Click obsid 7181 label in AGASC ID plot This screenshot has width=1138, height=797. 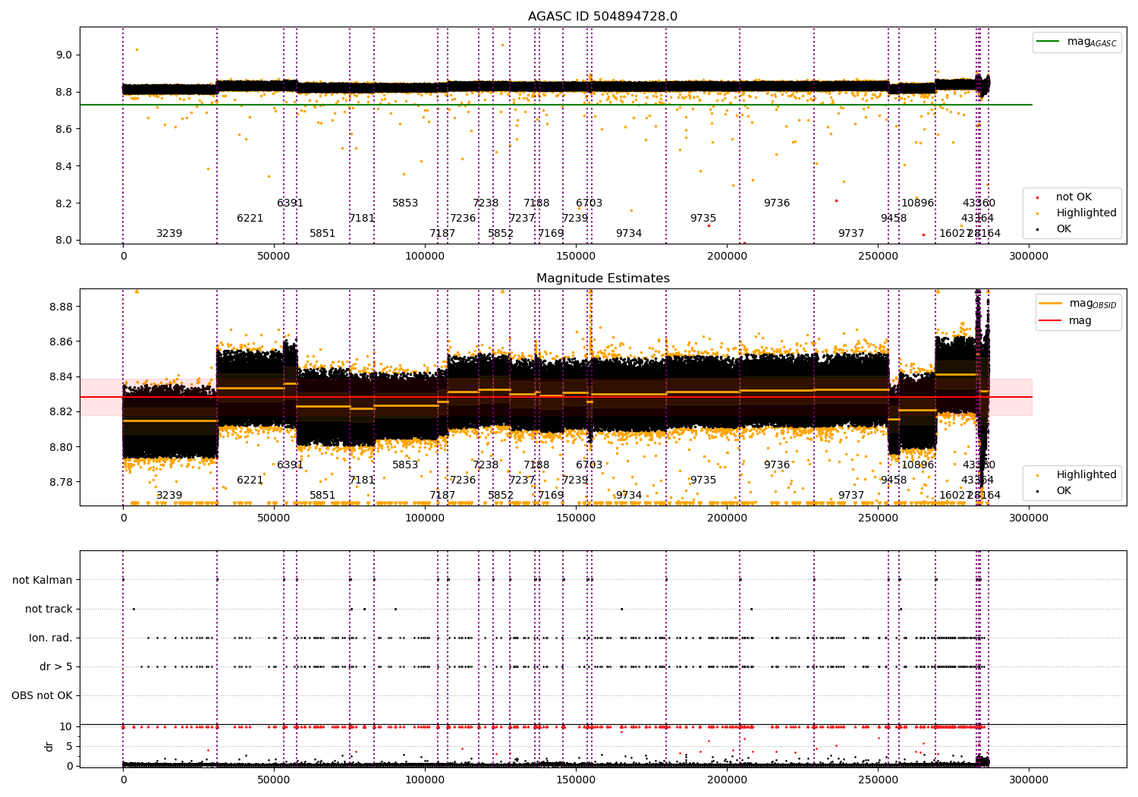362,219
